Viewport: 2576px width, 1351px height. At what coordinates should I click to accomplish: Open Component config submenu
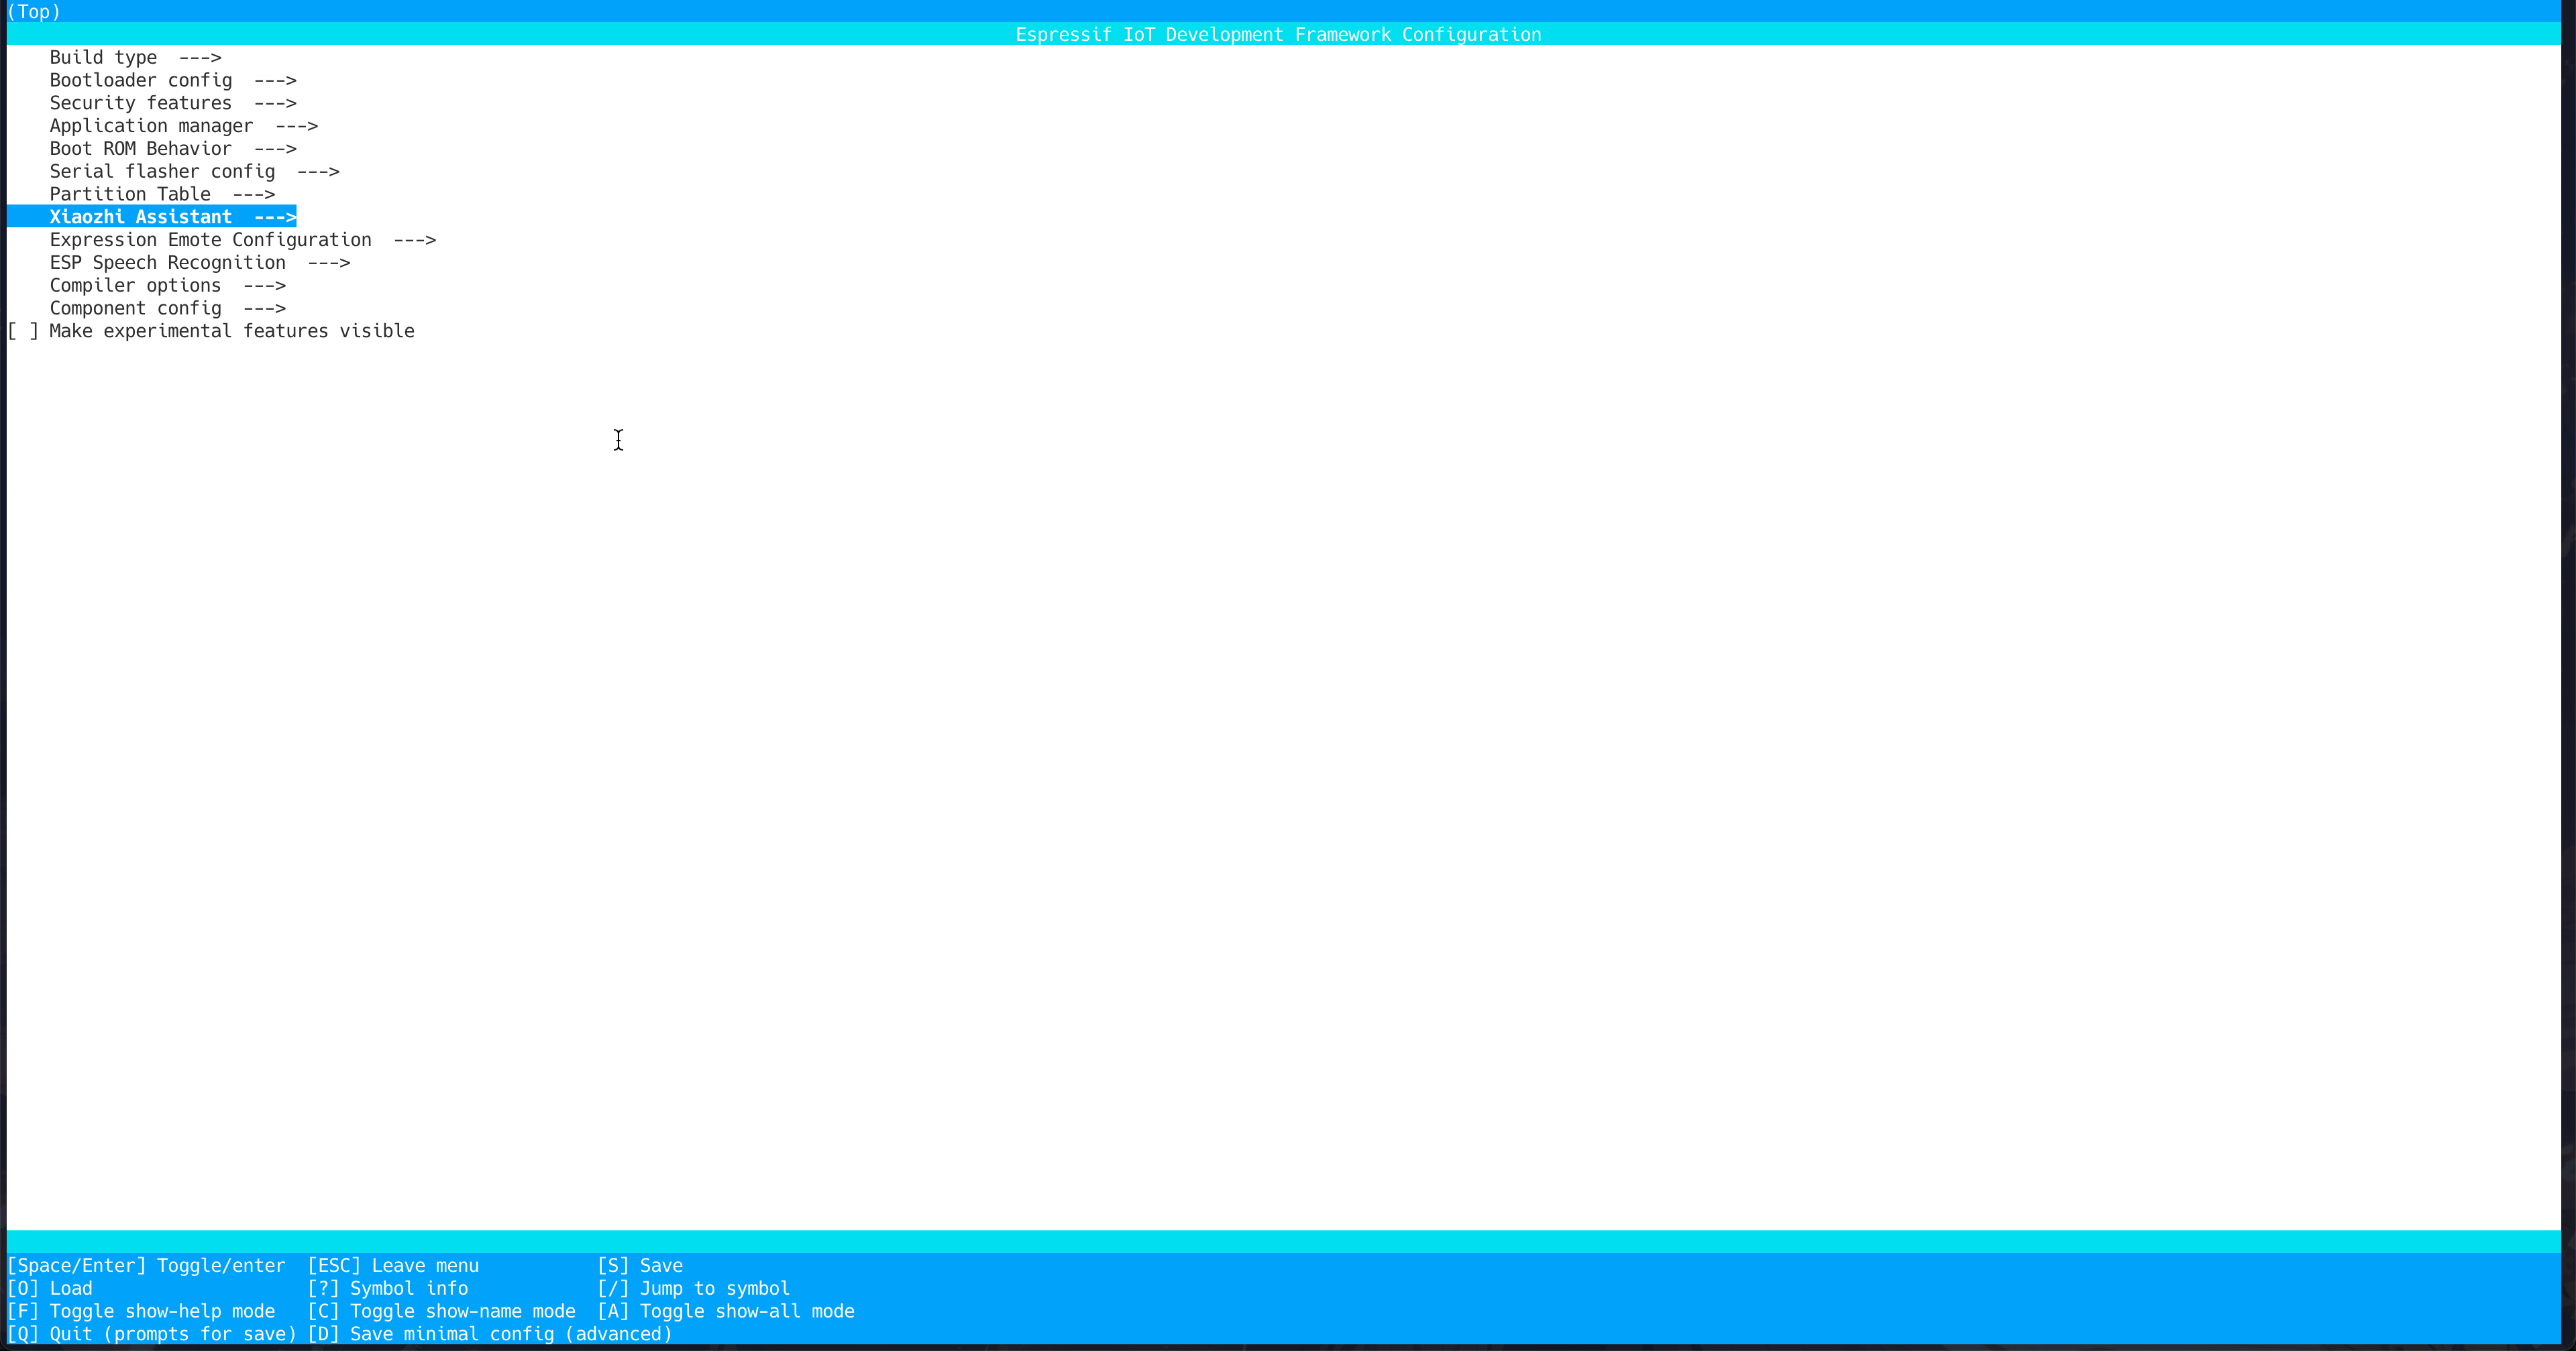167,309
